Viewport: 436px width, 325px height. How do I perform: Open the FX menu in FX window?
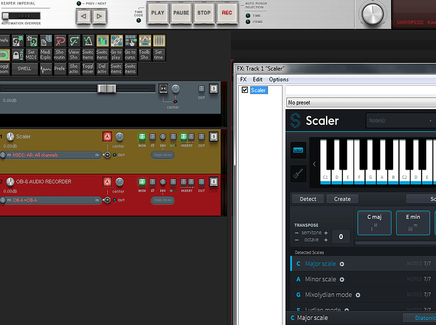click(x=243, y=79)
